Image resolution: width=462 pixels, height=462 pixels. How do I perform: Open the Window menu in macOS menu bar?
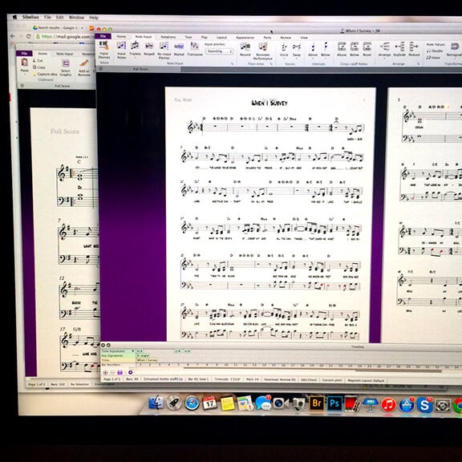coord(76,18)
